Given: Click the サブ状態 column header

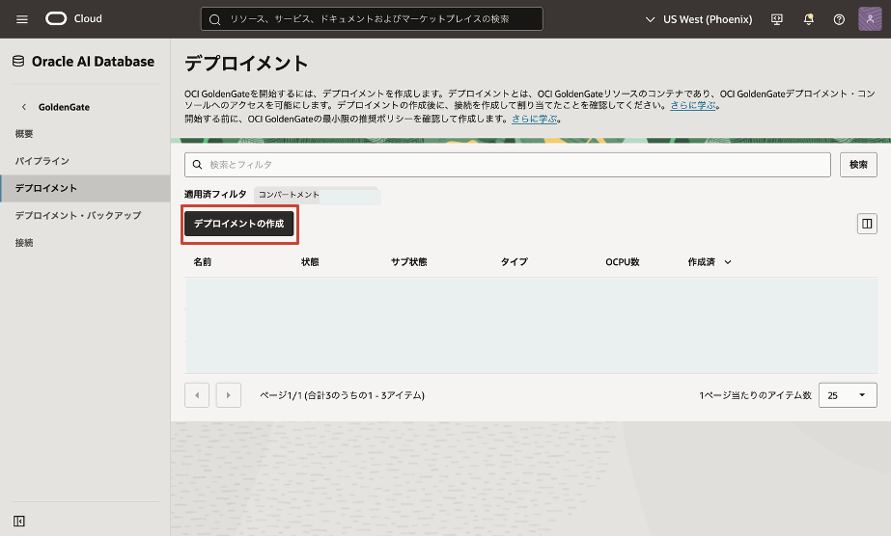Looking at the screenshot, I should coord(408,262).
